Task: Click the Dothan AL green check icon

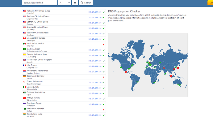Action: coord(104,23)
